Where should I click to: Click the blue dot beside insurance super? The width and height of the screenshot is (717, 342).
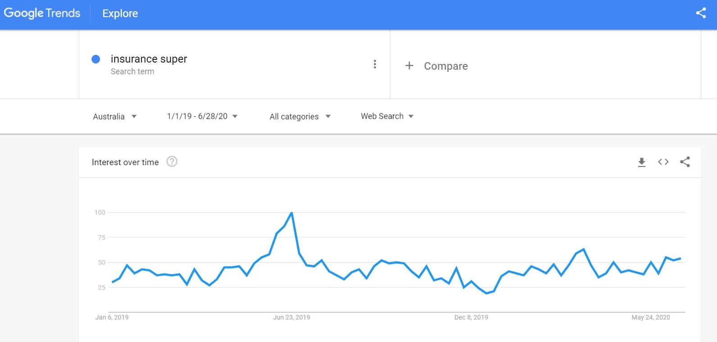[x=95, y=59]
